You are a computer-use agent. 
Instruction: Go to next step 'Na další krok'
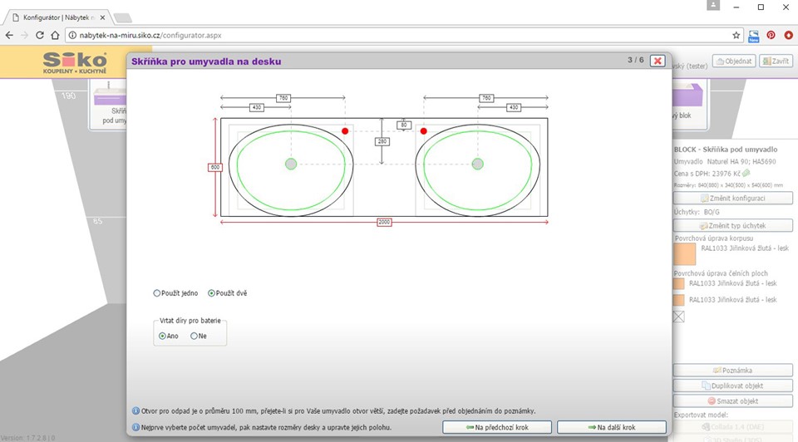(x=611, y=427)
